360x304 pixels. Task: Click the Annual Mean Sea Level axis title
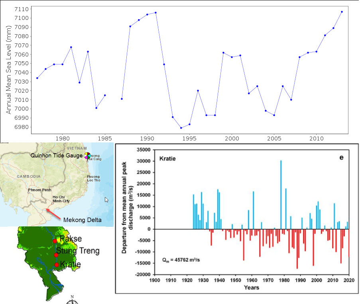[x=8, y=70]
